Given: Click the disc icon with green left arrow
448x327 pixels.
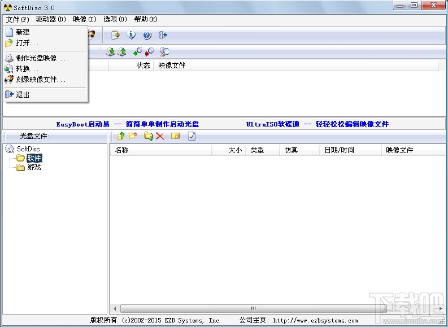Looking at the screenshot, I should (138, 52).
